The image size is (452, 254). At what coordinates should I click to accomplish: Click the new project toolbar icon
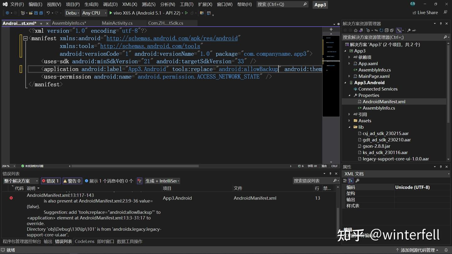[x=23, y=13]
